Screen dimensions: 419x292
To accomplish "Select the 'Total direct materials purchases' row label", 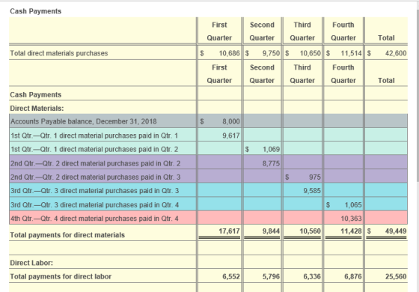I will click(x=59, y=53).
